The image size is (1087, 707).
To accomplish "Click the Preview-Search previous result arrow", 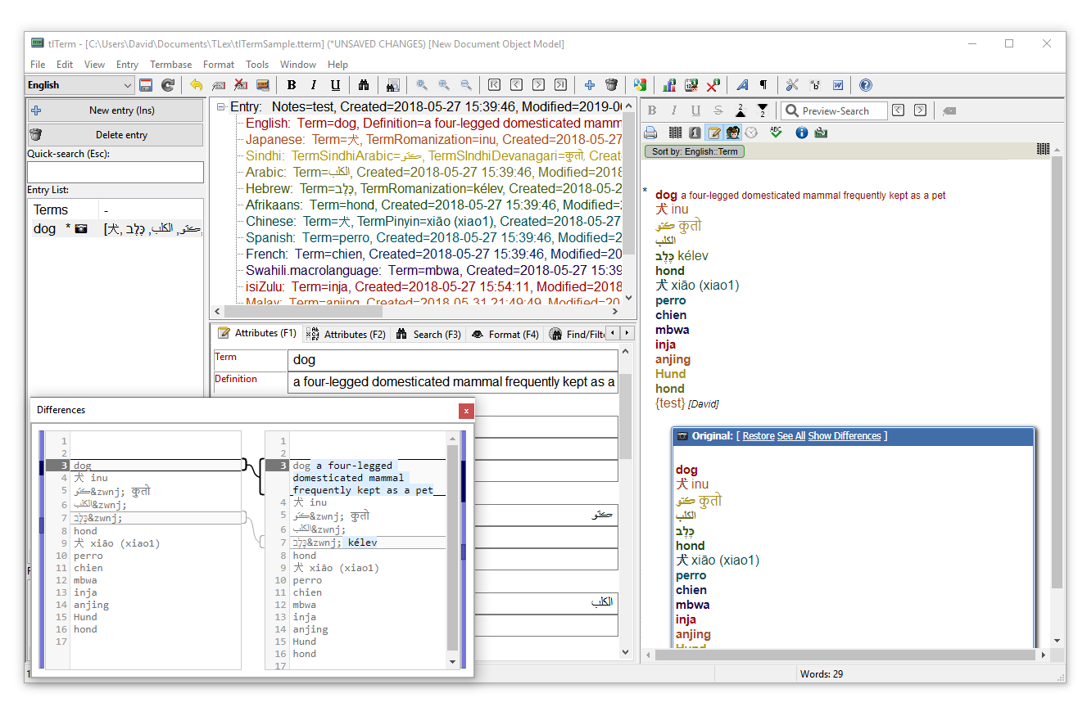I will 899,110.
